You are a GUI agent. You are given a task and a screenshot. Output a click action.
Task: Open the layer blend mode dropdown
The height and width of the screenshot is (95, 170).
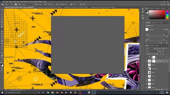(151, 51)
